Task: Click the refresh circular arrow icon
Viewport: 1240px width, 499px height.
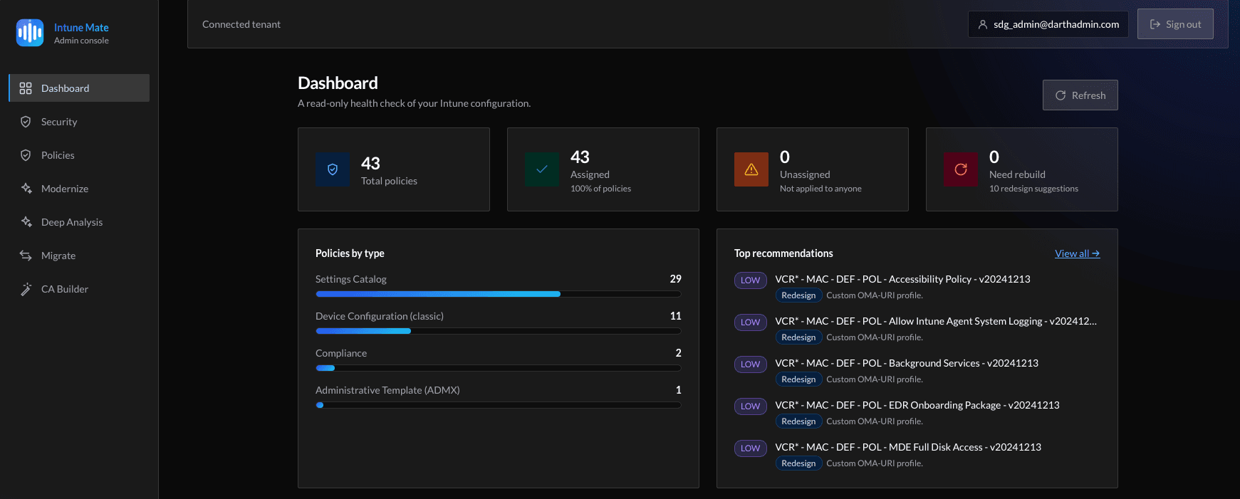Action: 1061,95
